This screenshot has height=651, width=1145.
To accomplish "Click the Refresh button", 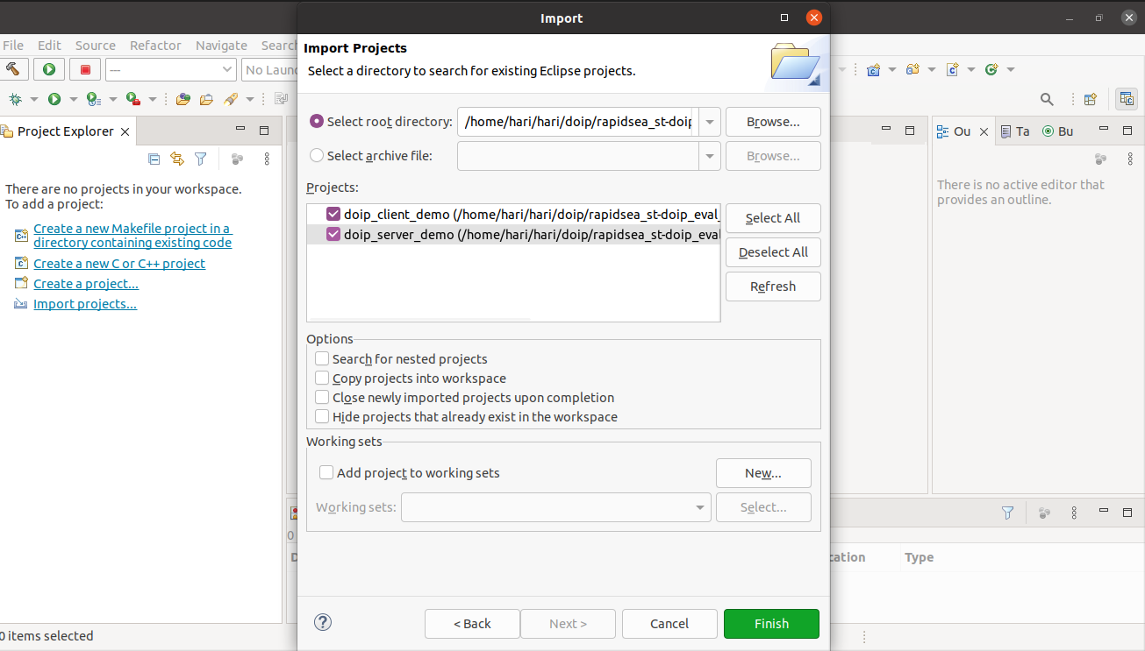I will pyautogui.click(x=773, y=287).
